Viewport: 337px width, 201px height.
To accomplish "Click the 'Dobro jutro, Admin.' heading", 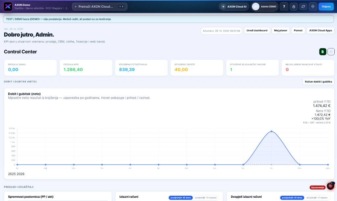I will tap(29, 35).
